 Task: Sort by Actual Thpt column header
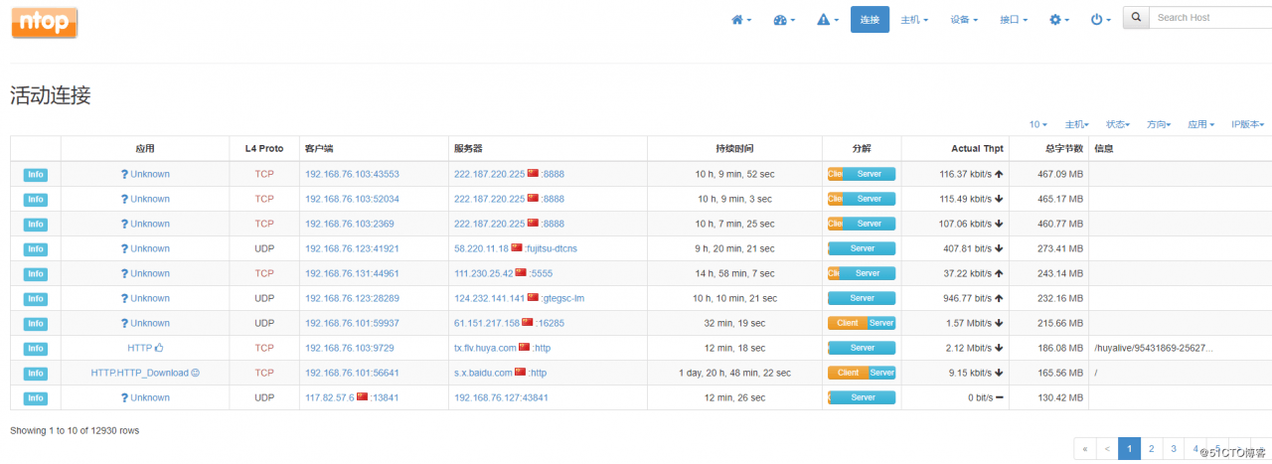pyautogui.click(x=977, y=148)
